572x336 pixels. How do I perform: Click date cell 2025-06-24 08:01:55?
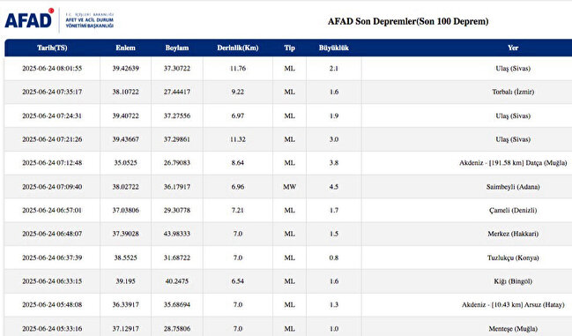[x=52, y=68]
